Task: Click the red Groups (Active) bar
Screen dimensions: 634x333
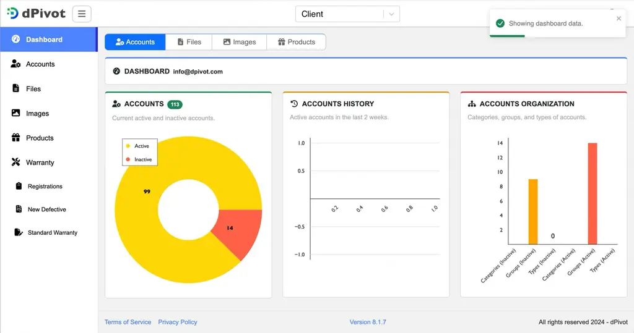Action: (593, 194)
